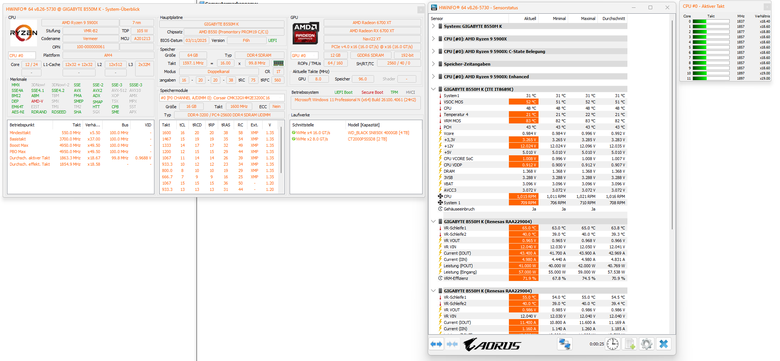Maximize the Sensorstatus window
The width and height of the screenshot is (780, 361).
click(650, 7)
